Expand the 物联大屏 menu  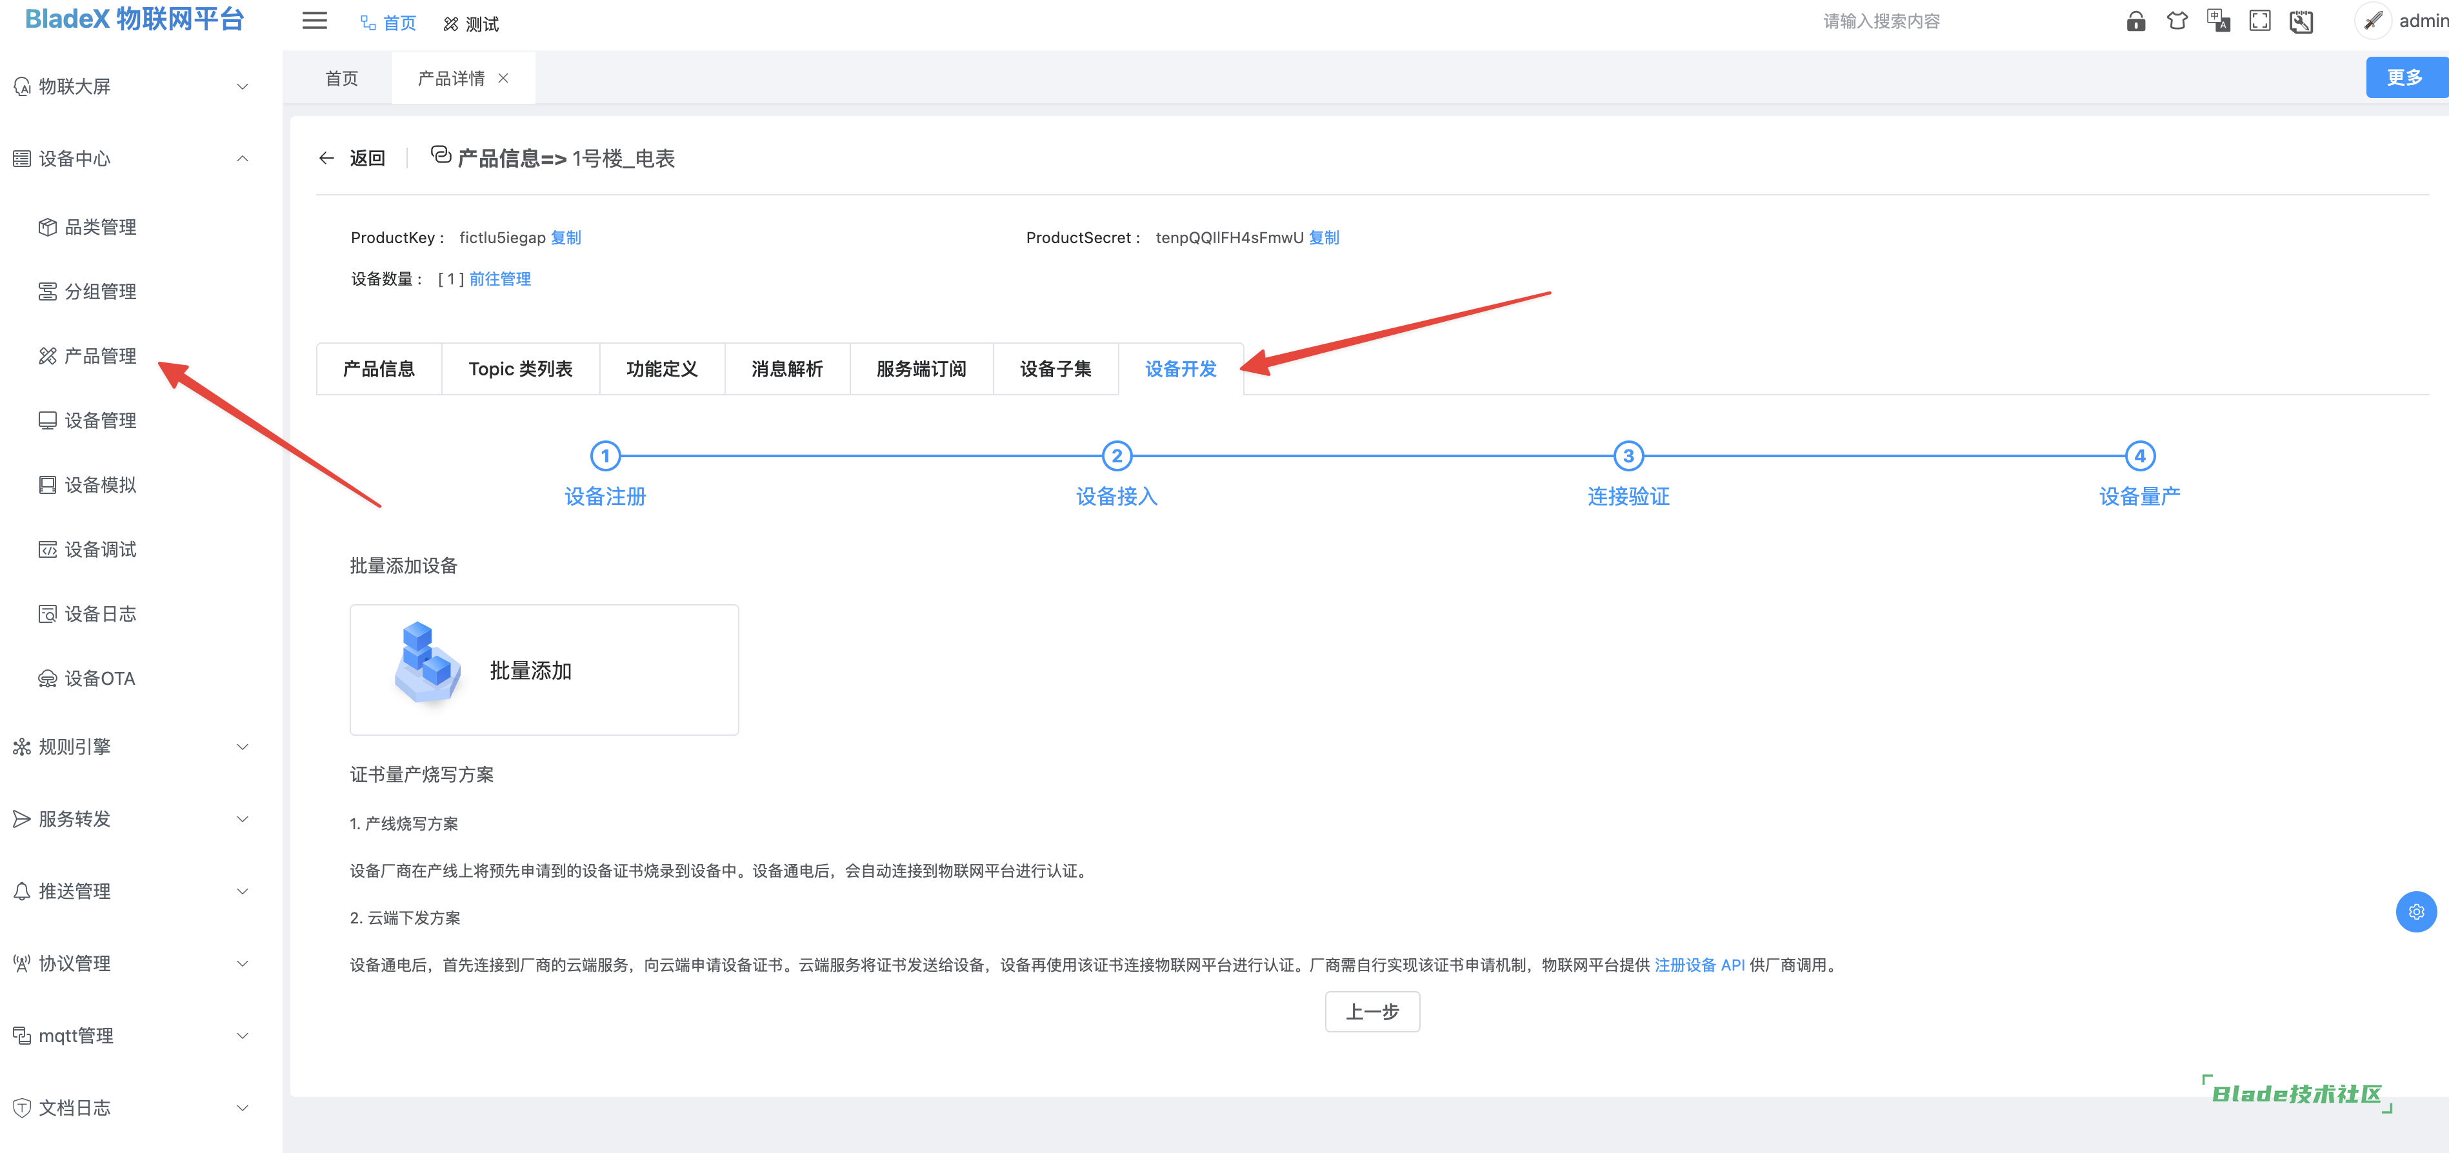click(131, 86)
